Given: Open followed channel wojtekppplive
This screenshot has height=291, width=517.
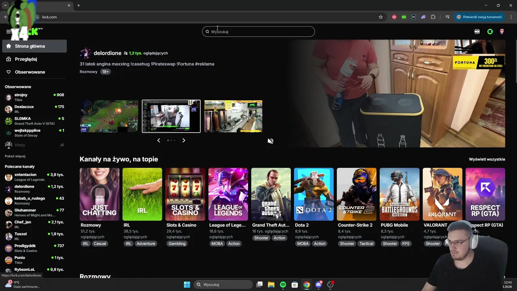Looking at the screenshot, I should pos(34,133).
